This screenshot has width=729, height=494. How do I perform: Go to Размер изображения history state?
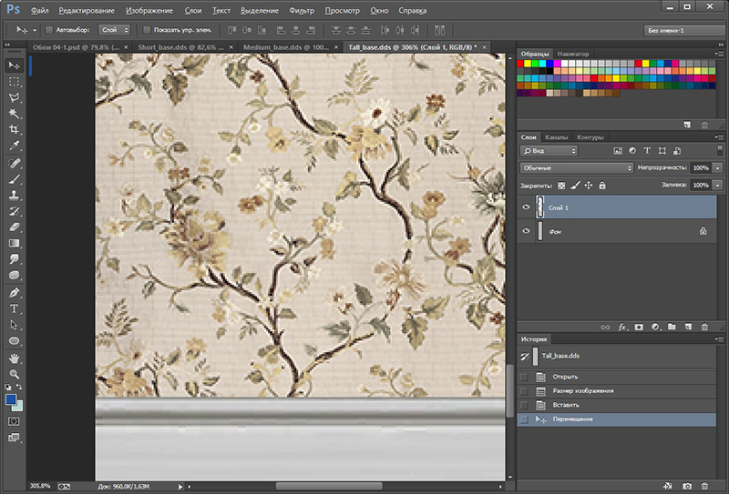point(581,390)
